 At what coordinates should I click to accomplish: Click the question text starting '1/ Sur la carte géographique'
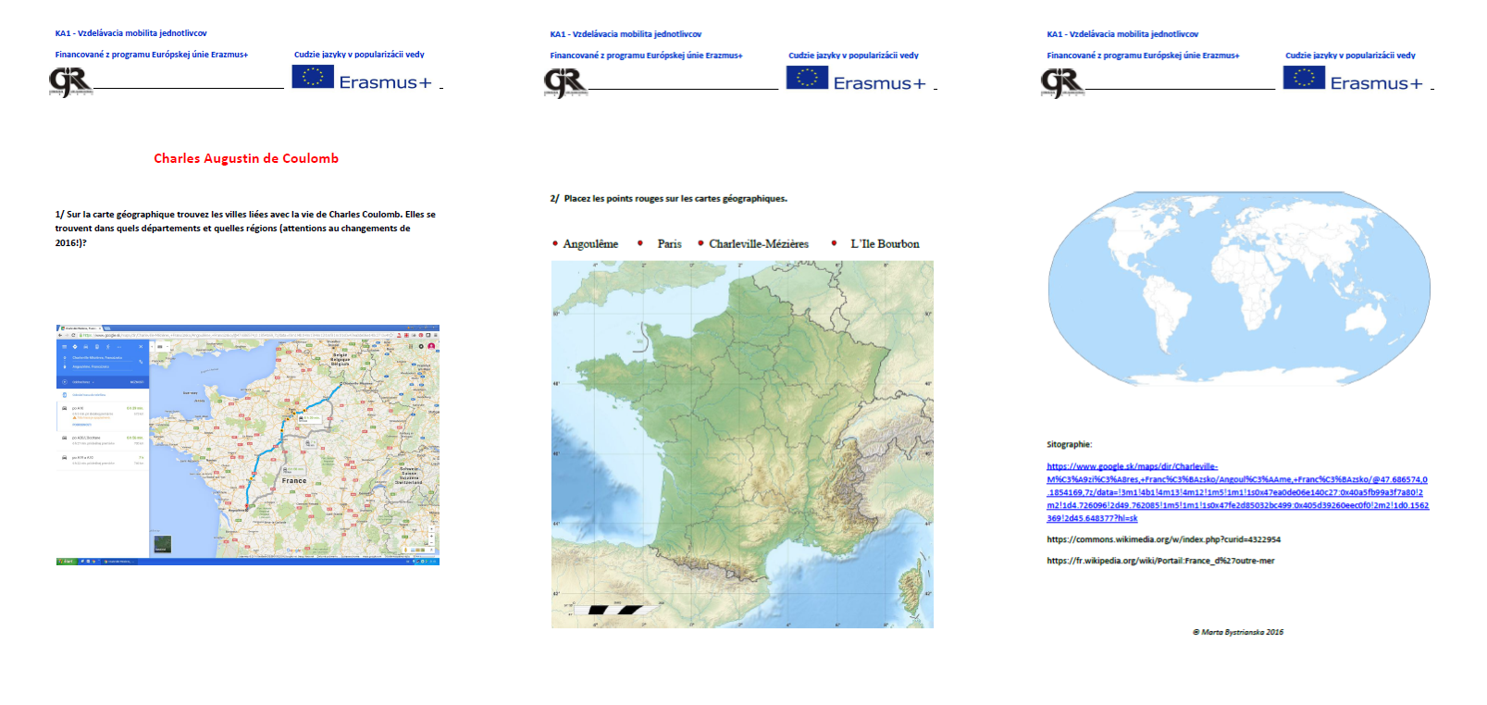click(245, 229)
